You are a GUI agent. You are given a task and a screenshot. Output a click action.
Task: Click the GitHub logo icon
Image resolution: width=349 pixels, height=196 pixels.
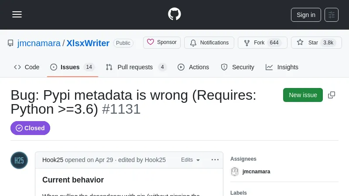(174, 14)
